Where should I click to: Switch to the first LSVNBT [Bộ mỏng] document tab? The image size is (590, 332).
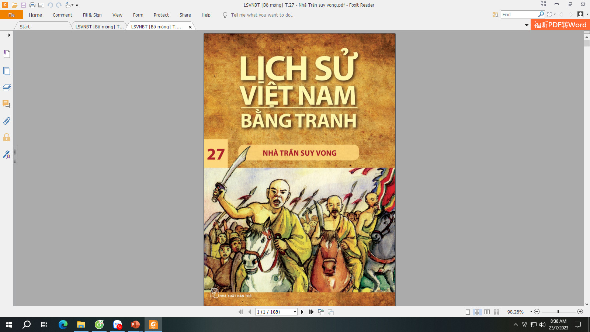click(99, 27)
